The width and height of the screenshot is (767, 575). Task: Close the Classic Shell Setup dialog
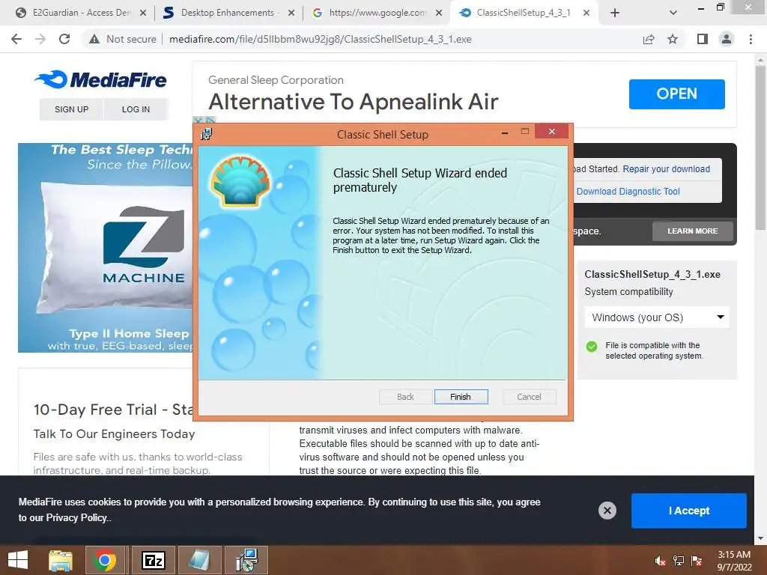pos(552,132)
